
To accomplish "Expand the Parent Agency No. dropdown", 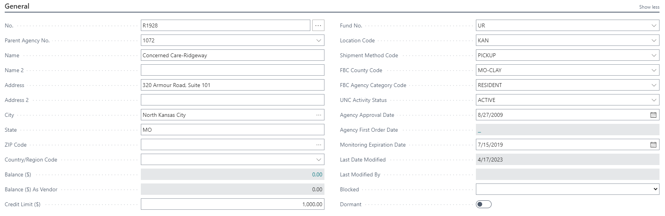I will pyautogui.click(x=319, y=40).
